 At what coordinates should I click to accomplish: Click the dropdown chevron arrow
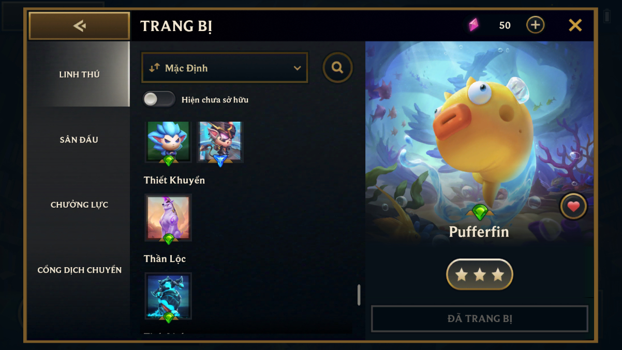click(x=297, y=68)
